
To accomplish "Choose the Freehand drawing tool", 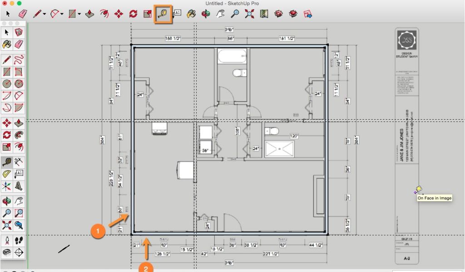I will click(x=19, y=59).
